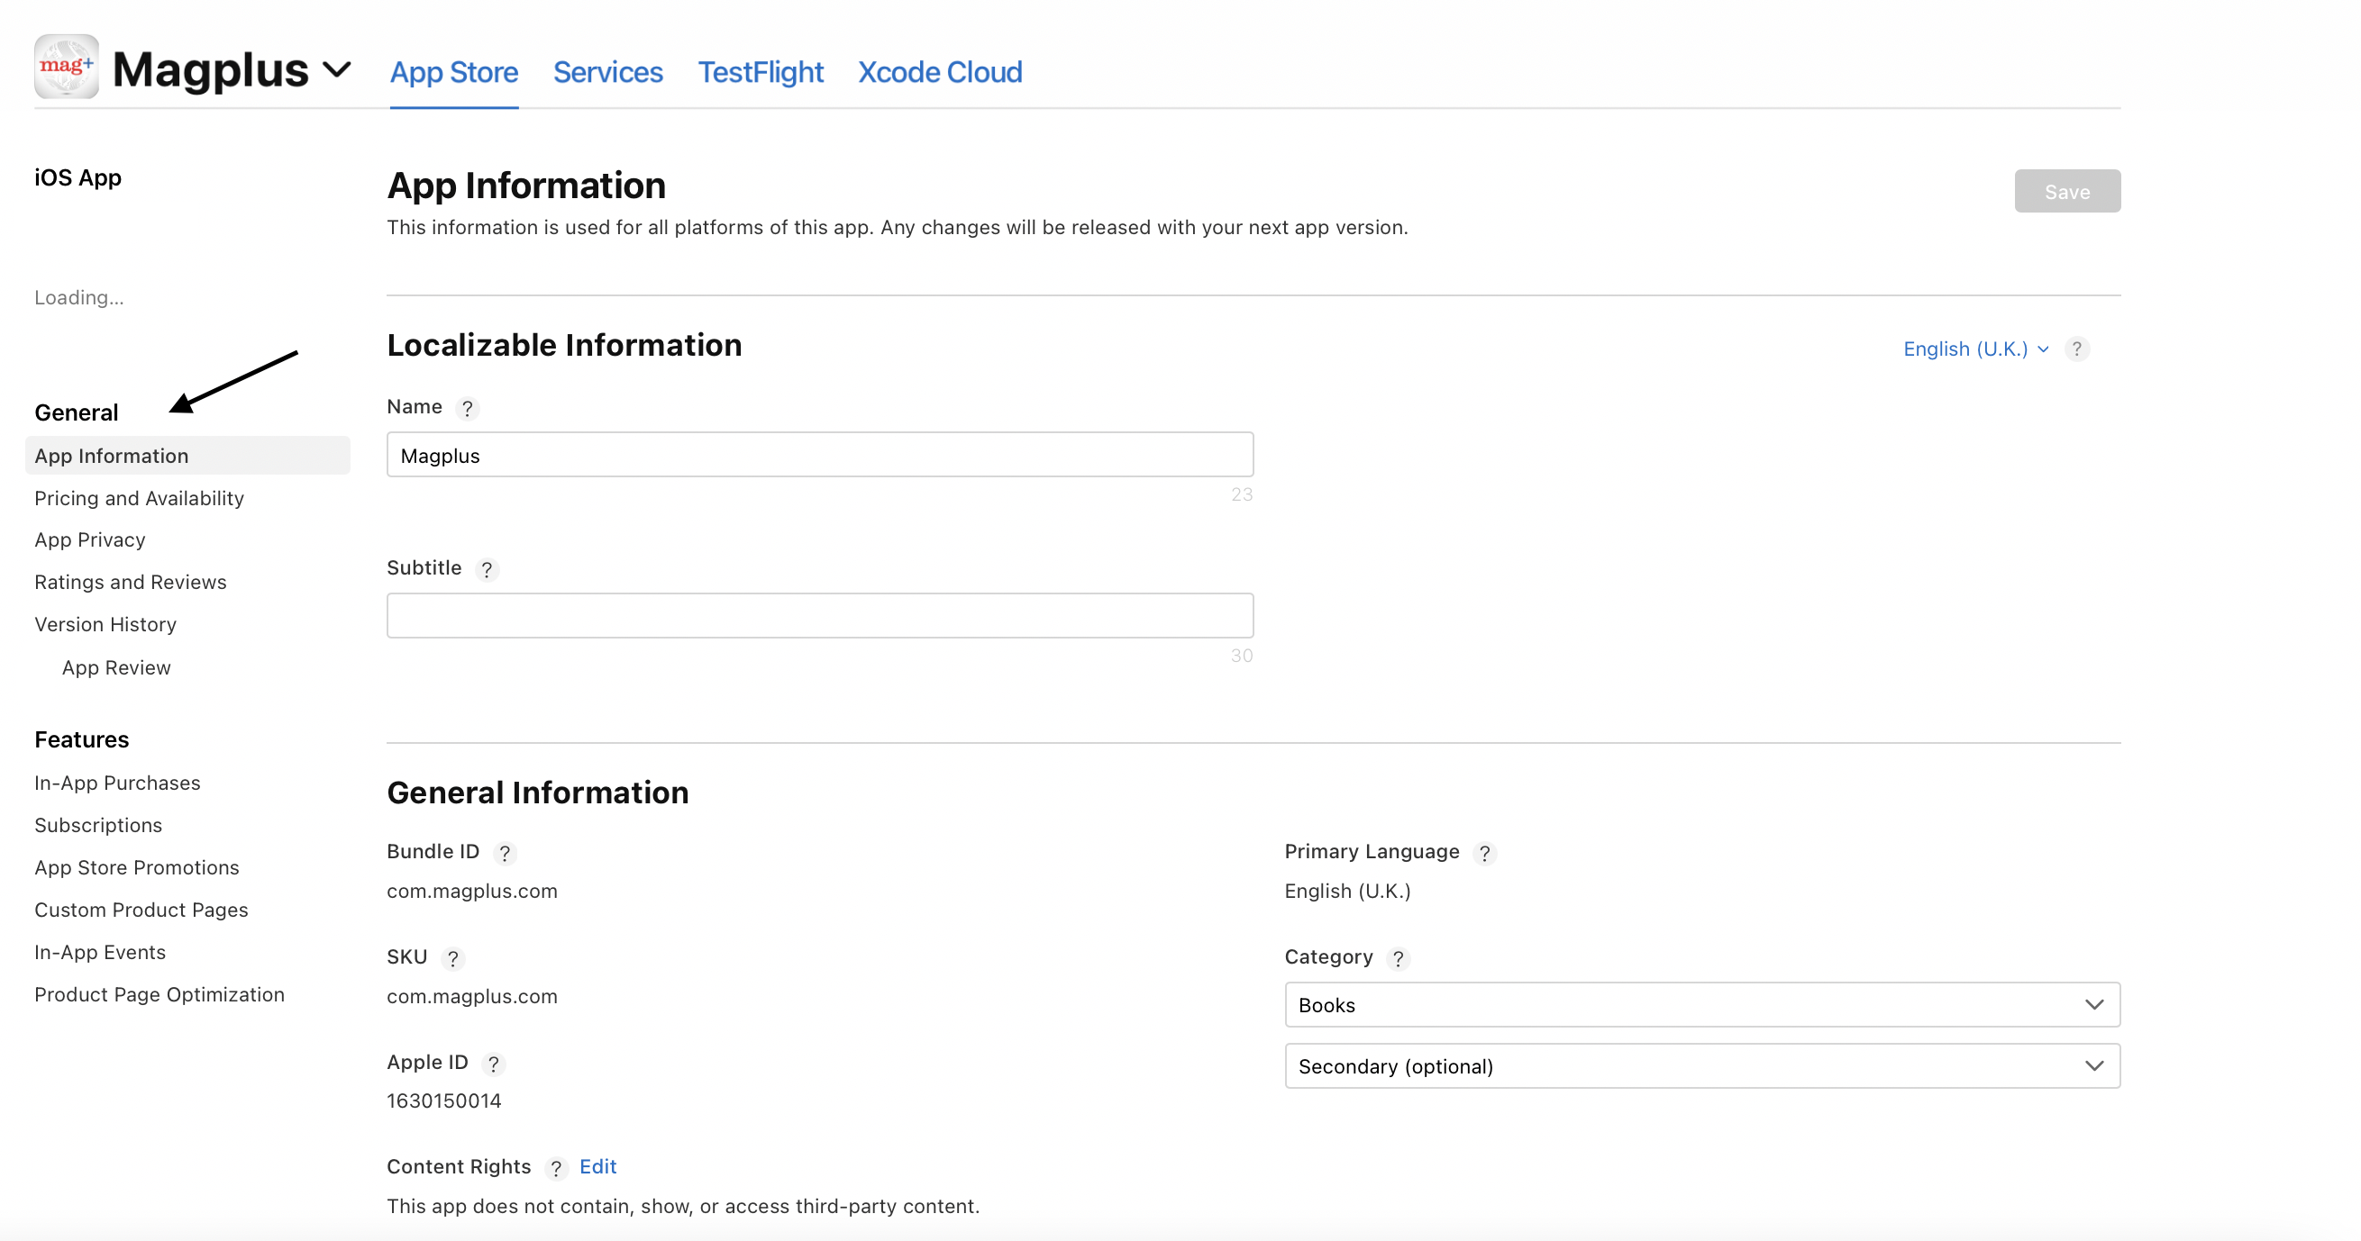
Task: Open the Magplus app switcher chevron
Action: point(337,69)
